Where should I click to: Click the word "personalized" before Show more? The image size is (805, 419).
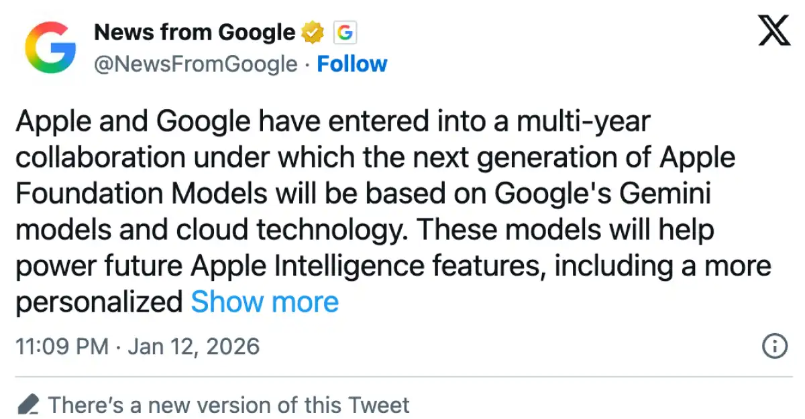pos(99,302)
